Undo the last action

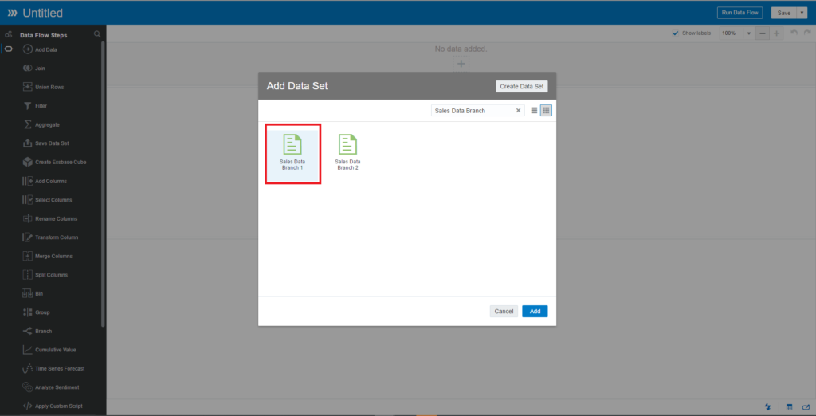794,33
